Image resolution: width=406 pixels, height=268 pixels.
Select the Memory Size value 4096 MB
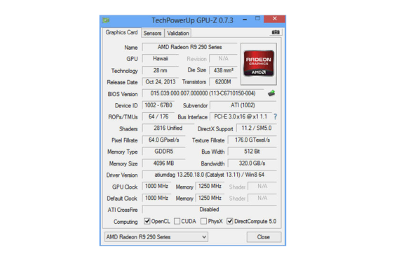point(163,163)
